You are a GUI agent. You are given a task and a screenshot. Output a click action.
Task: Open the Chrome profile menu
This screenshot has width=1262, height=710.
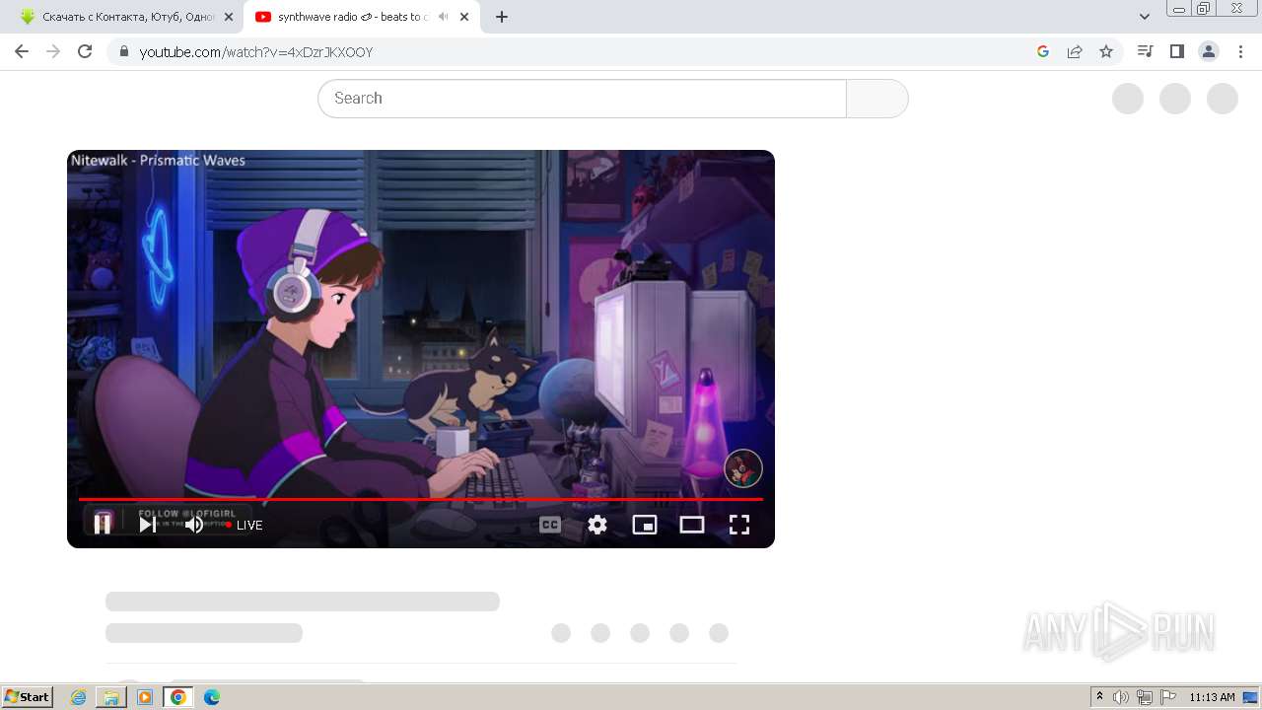click(x=1209, y=51)
